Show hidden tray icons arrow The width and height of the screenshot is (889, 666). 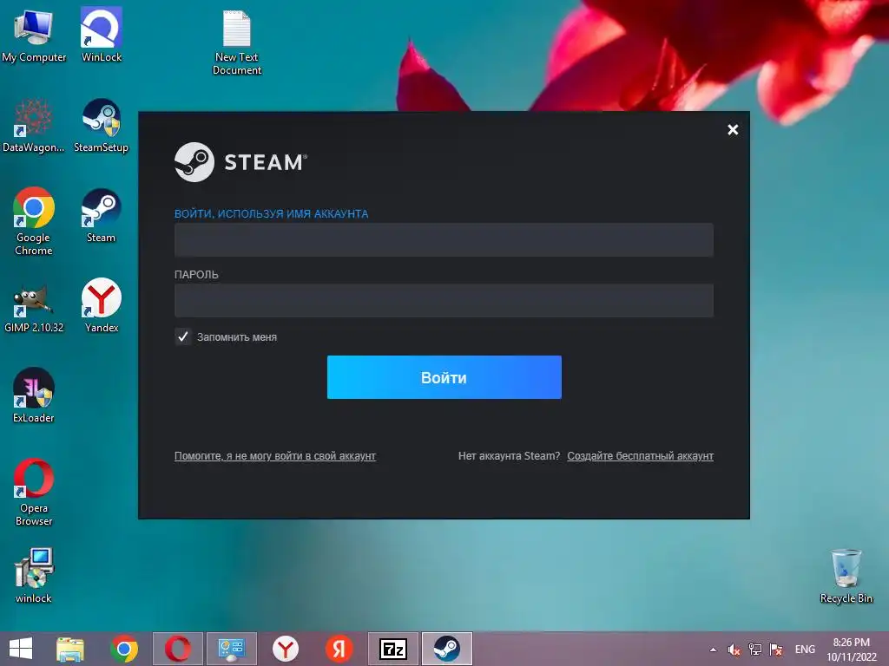point(714,650)
